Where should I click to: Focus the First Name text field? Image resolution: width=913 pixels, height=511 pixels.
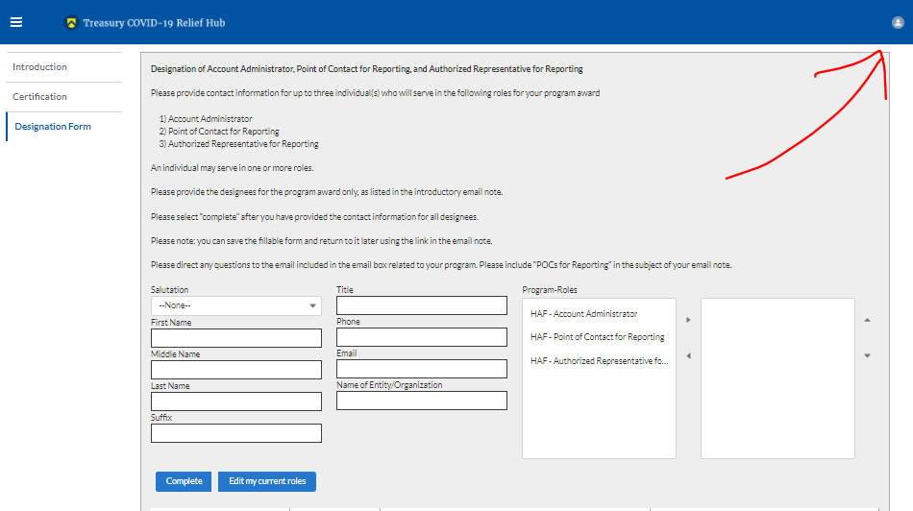click(235, 338)
